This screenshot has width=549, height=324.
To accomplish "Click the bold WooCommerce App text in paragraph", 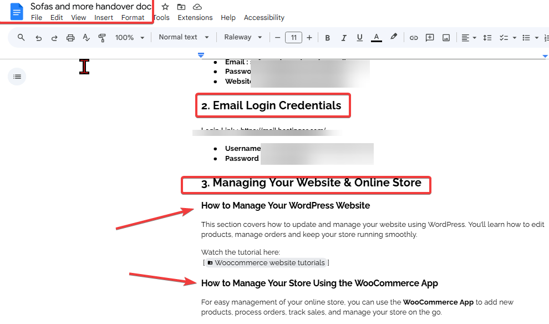I will point(438,302).
